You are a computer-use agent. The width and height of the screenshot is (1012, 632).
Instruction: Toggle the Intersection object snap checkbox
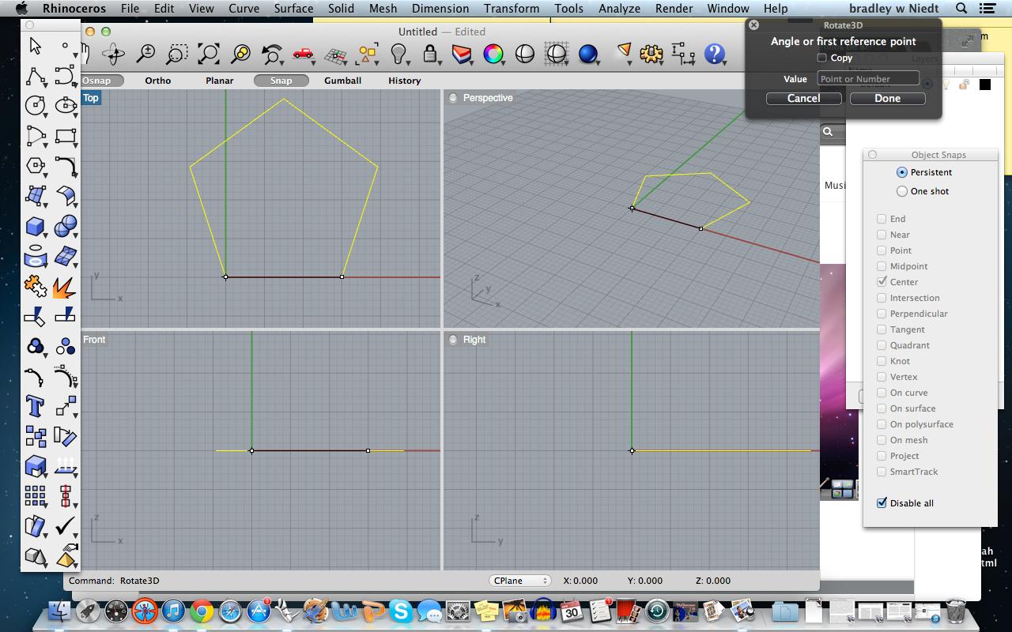(882, 298)
